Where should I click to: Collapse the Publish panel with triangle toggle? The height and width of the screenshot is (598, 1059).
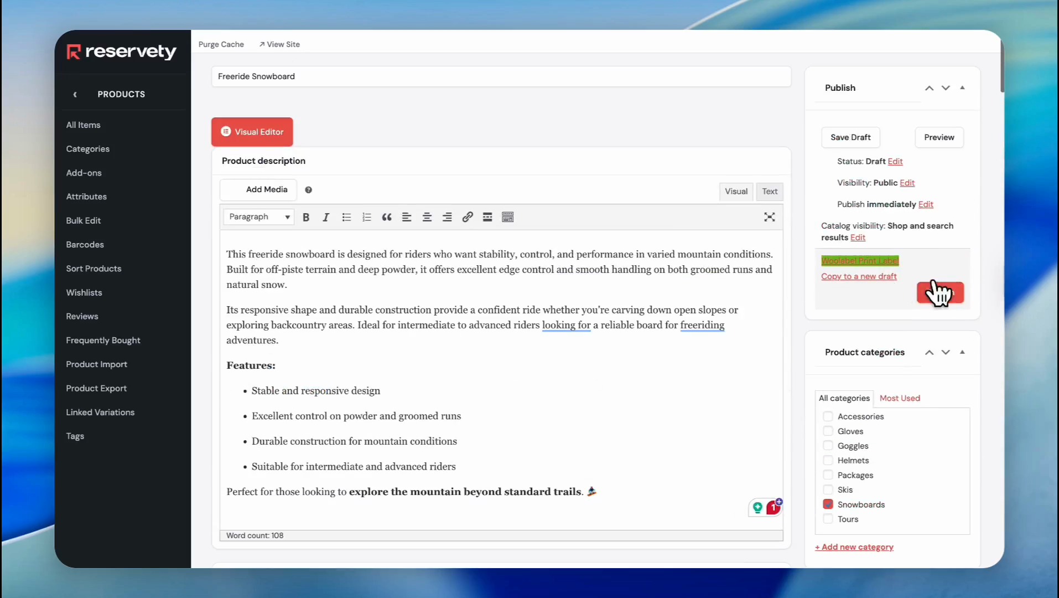962,88
